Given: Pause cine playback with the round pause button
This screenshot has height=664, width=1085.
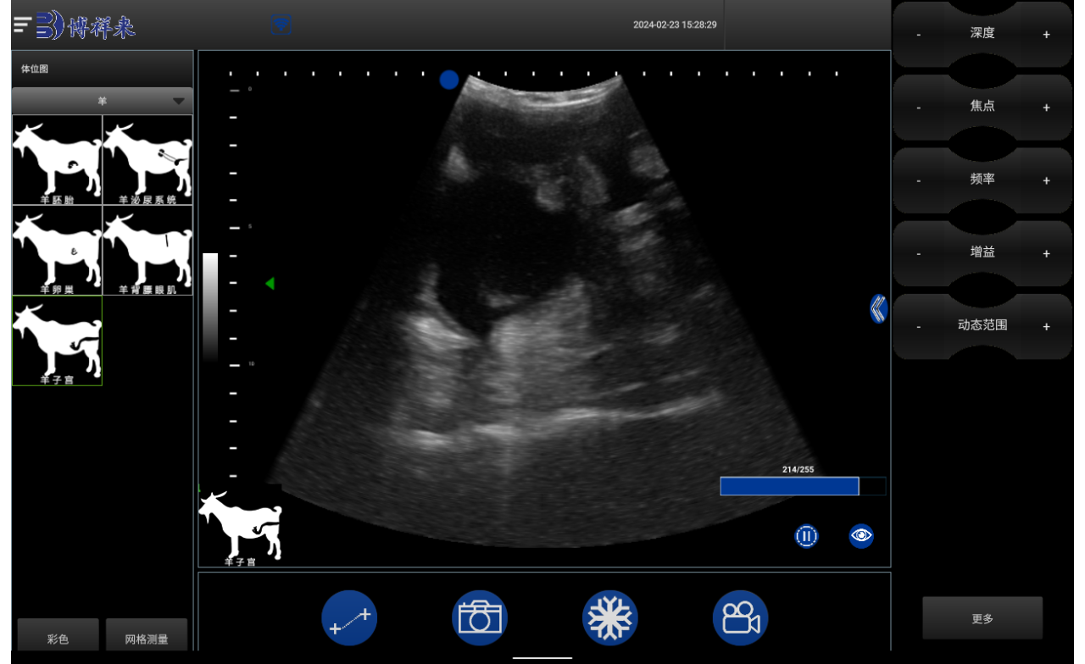Looking at the screenshot, I should click(807, 535).
